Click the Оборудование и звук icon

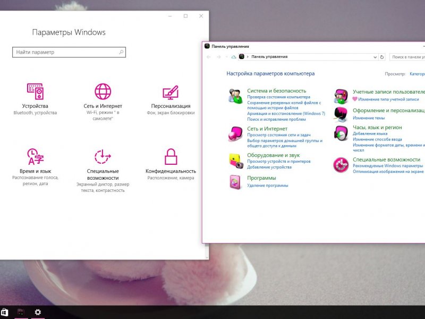pyautogui.click(x=235, y=161)
